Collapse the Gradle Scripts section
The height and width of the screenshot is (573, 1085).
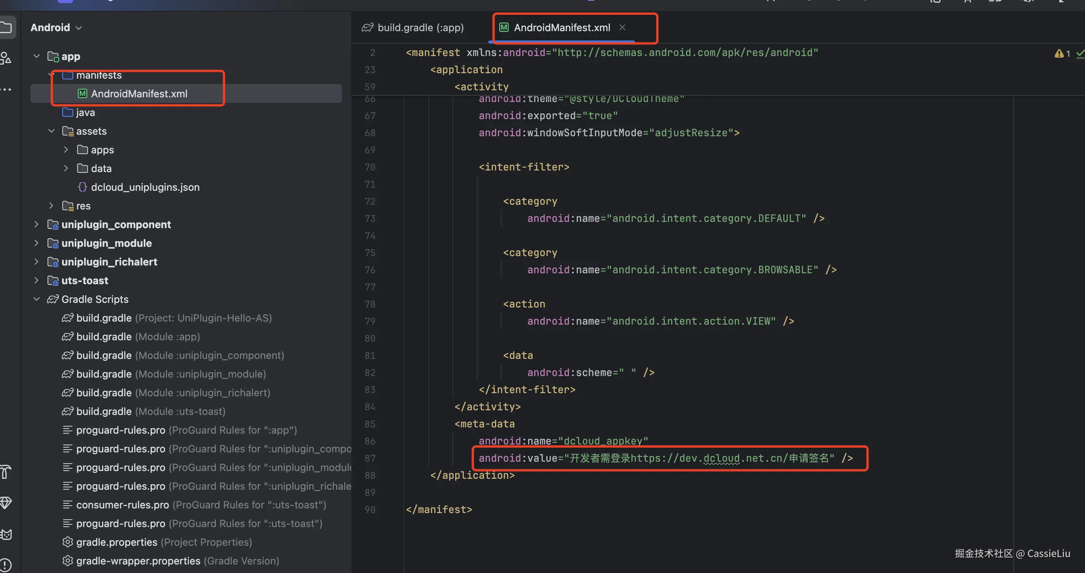point(37,299)
